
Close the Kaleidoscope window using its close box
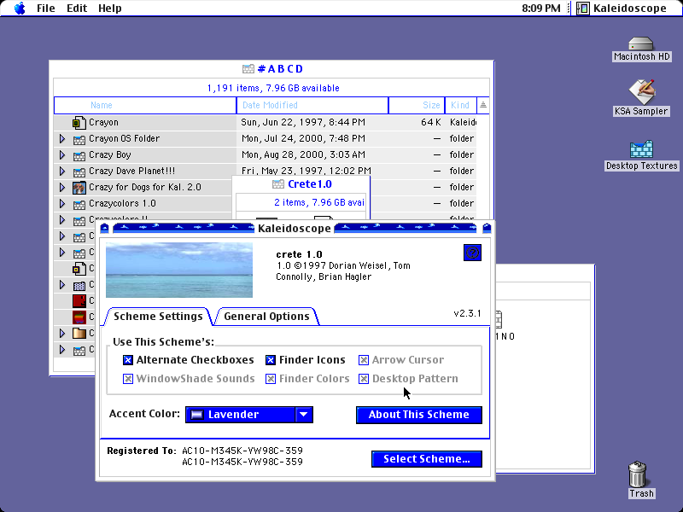coord(104,228)
